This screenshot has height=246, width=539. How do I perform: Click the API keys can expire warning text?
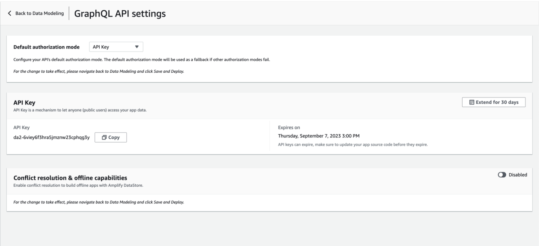point(353,145)
